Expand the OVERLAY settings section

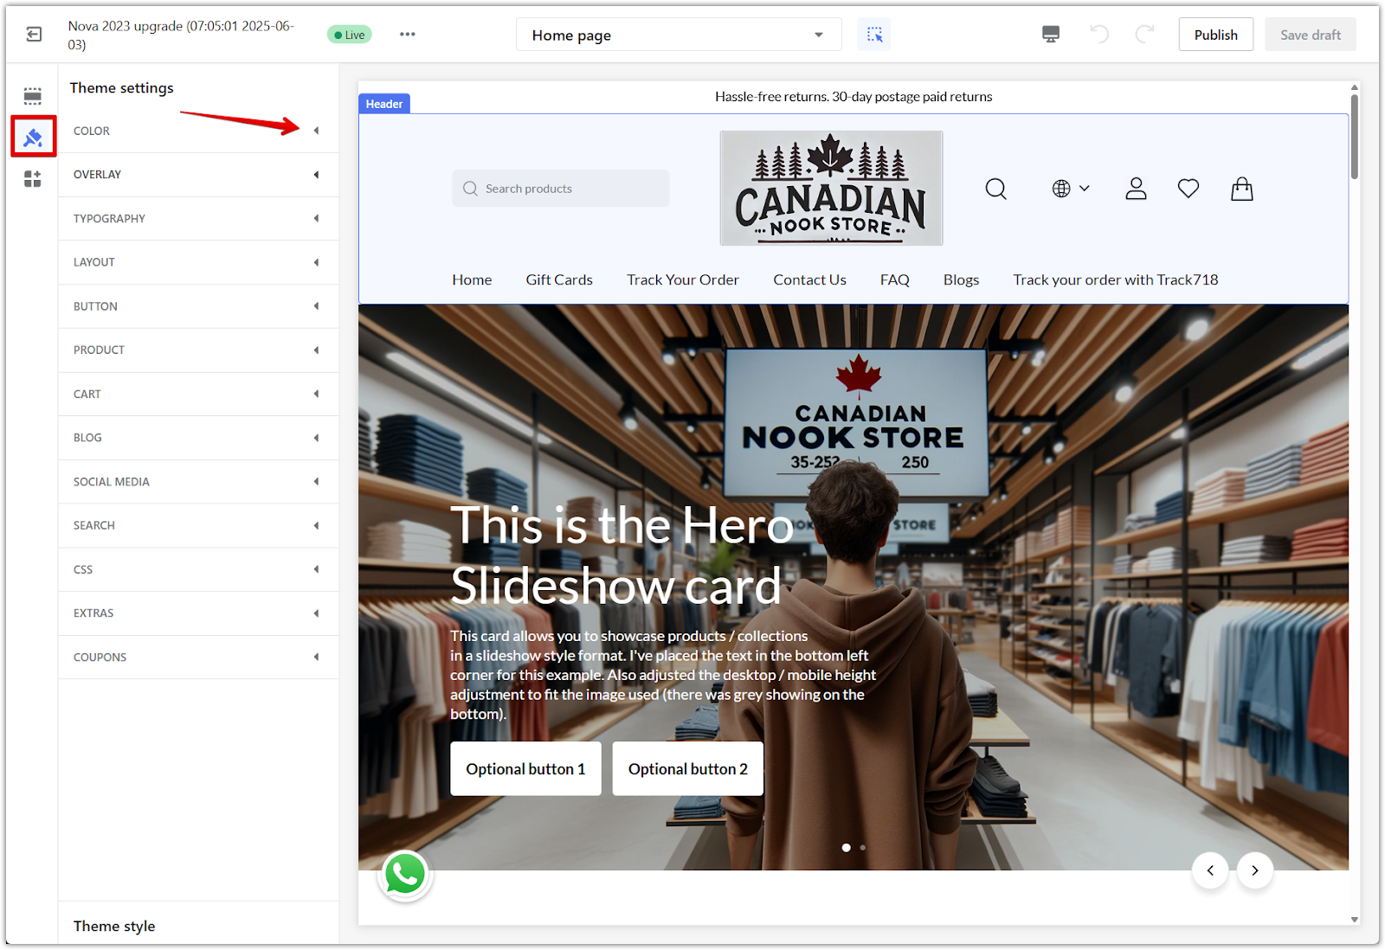[x=198, y=175]
